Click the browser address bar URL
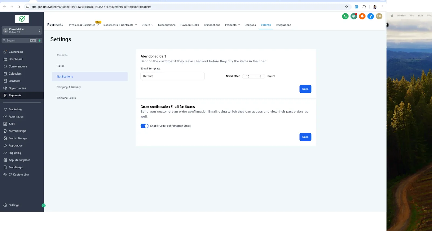 point(91,7)
